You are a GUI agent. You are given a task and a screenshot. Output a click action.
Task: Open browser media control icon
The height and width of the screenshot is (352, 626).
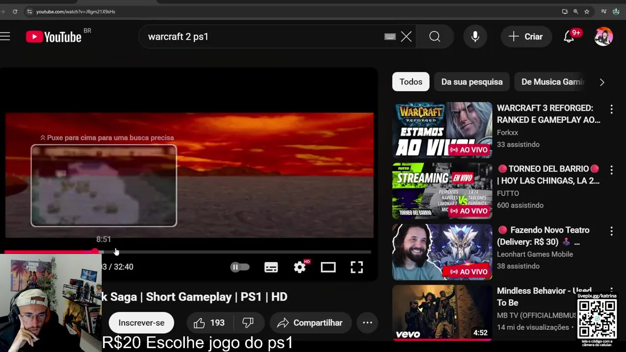[604, 11]
